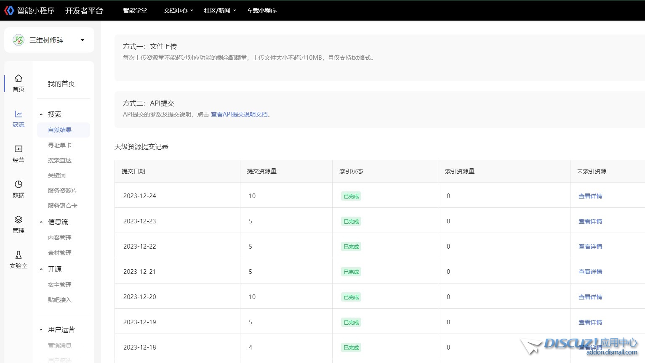Viewport: 645px width, 363px height.
Task: Click the 查看API提交说明文档 link
Action: [240, 114]
